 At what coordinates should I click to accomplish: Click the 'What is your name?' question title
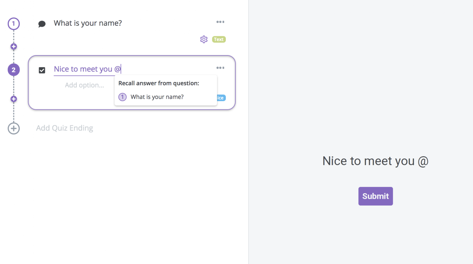tap(88, 23)
